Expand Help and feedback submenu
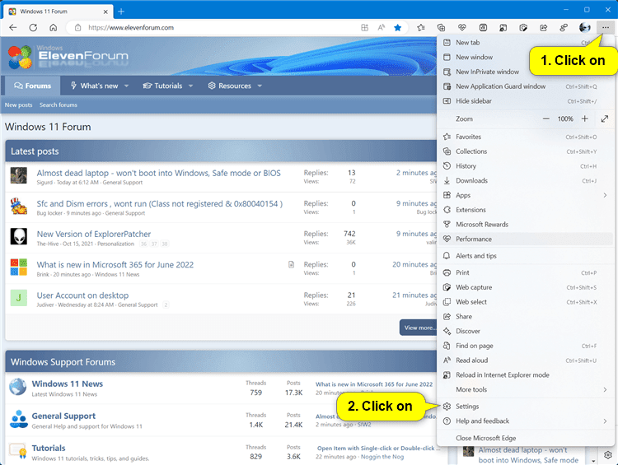The height and width of the screenshot is (465, 618). [526, 421]
